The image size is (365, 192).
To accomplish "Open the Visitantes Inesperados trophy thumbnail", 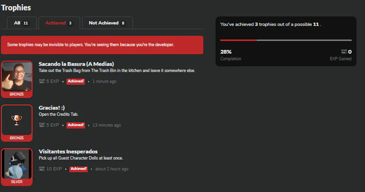I will coord(17,163).
